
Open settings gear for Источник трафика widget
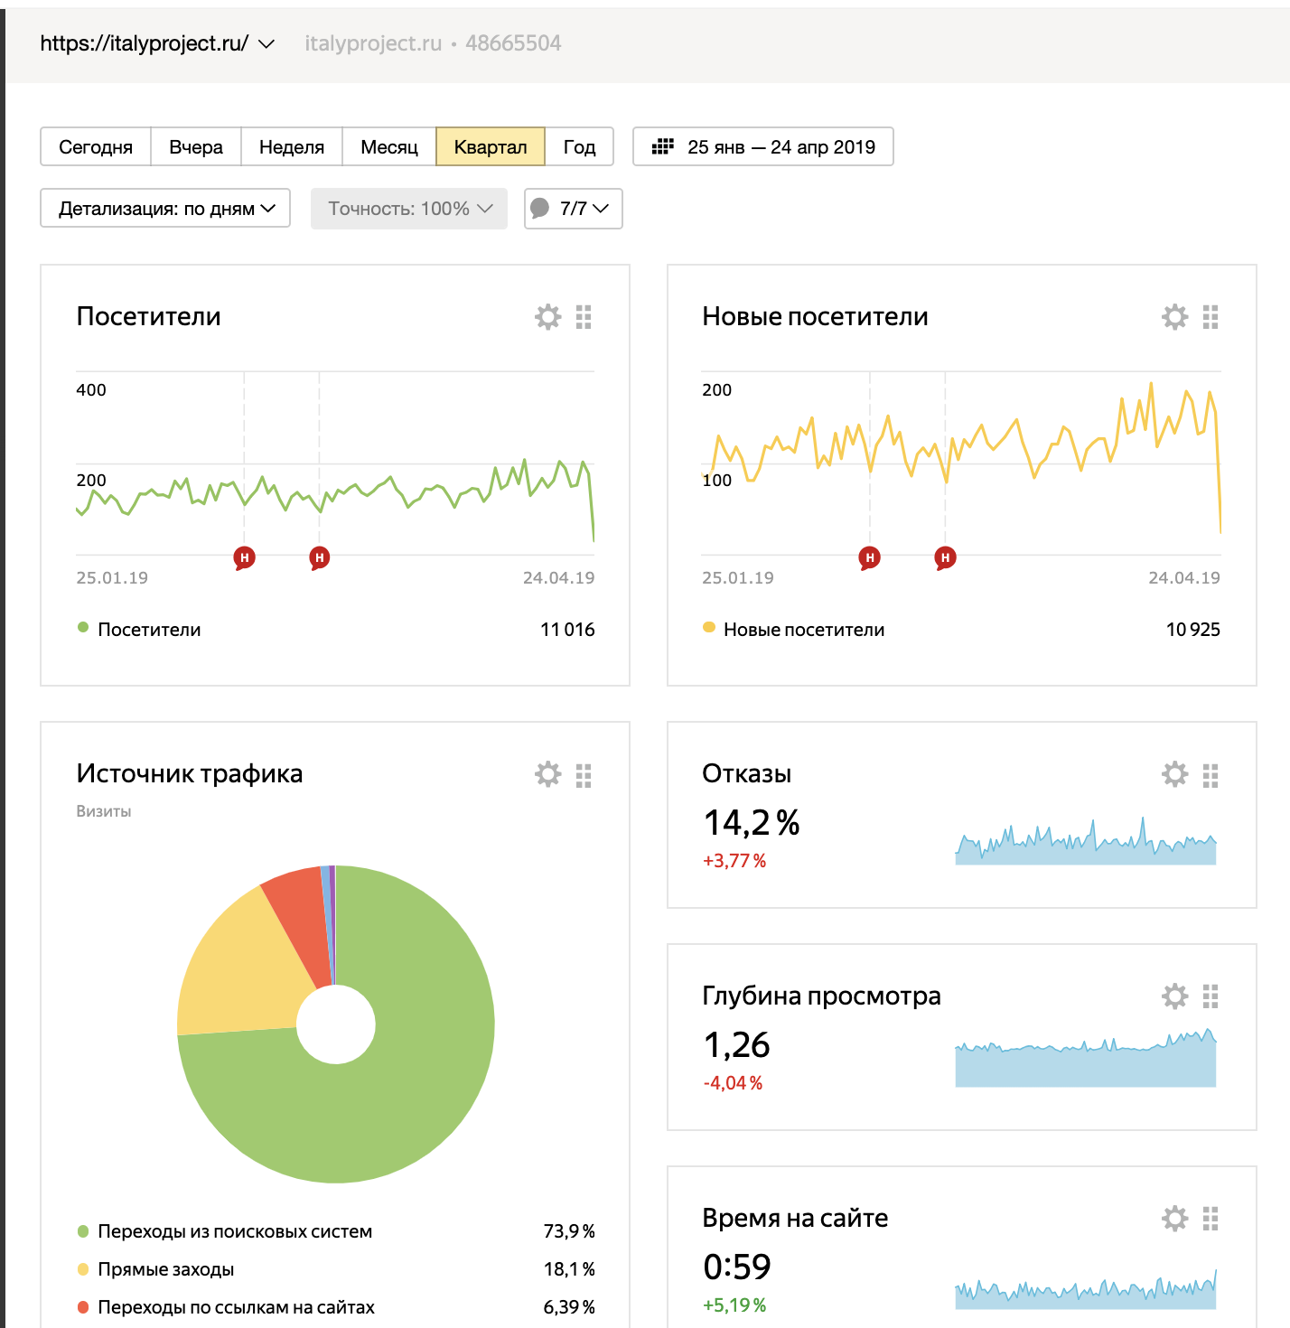pyautogui.click(x=547, y=774)
